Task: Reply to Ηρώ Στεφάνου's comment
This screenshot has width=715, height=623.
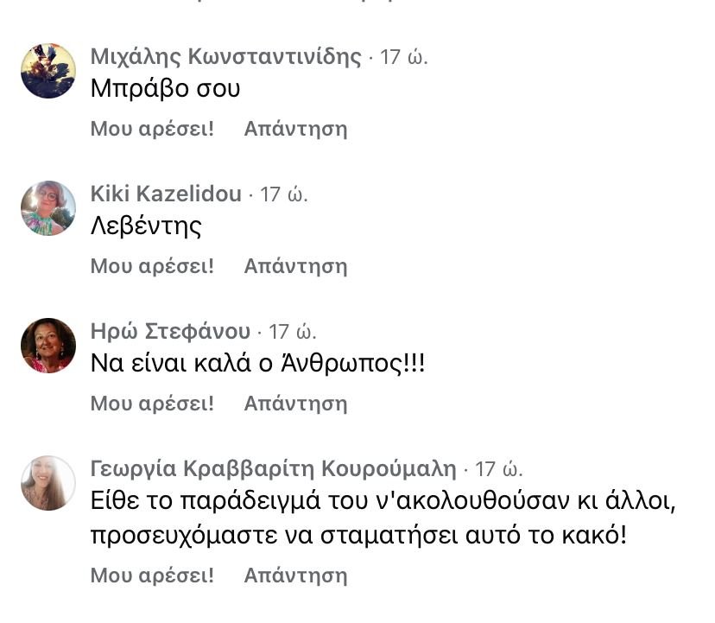Action: tap(295, 404)
